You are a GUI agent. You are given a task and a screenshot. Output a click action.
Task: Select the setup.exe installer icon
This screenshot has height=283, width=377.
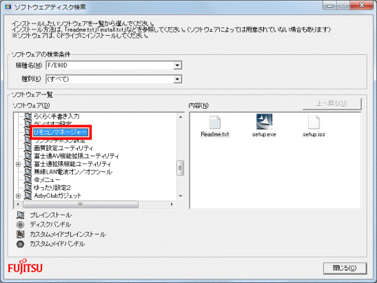[264, 122]
